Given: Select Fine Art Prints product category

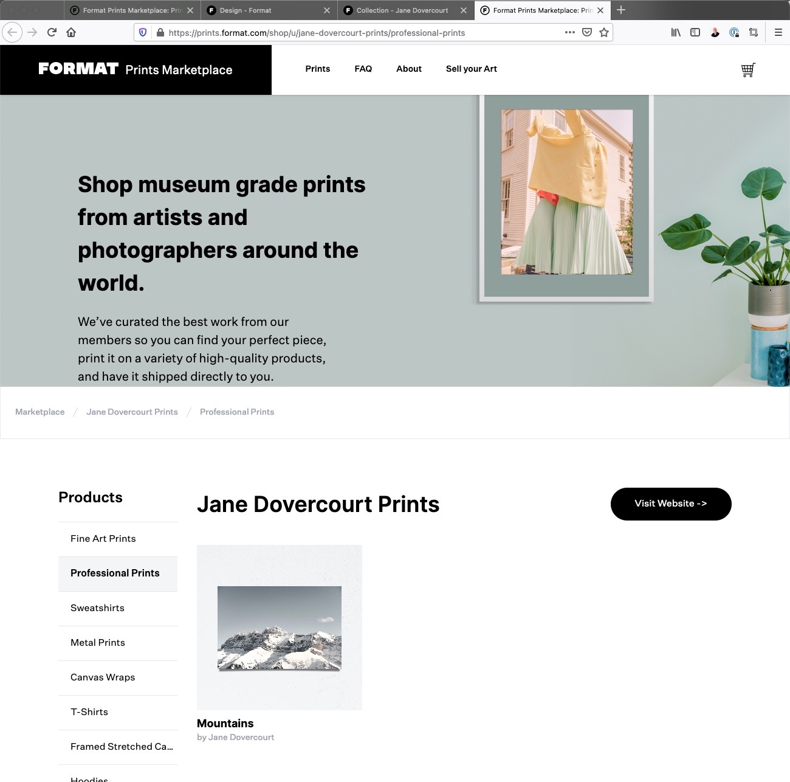Looking at the screenshot, I should [103, 539].
